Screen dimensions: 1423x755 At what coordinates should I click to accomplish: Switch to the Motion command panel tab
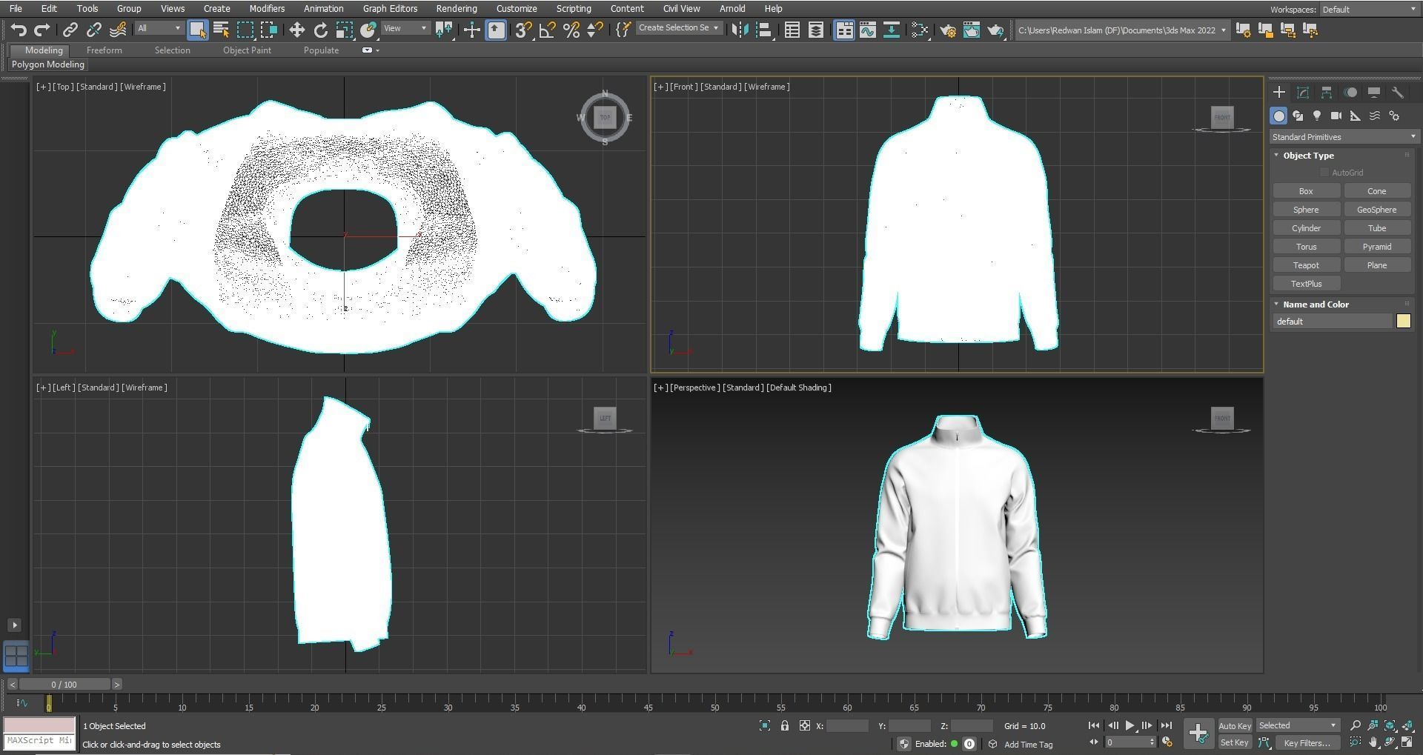pyautogui.click(x=1350, y=92)
